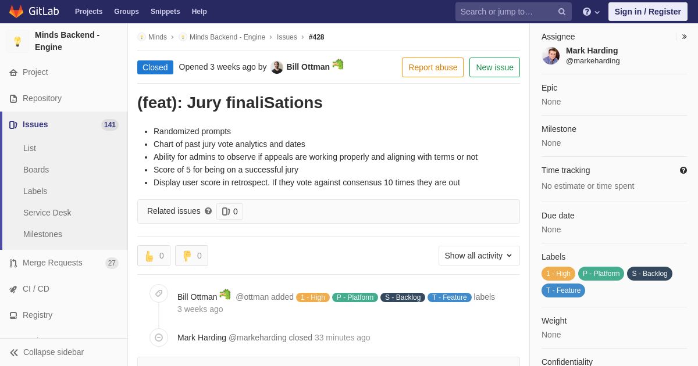Viewport: 698px width, 366px height.
Task: Collapse the right sidebar with double arrow
Action: (684, 37)
